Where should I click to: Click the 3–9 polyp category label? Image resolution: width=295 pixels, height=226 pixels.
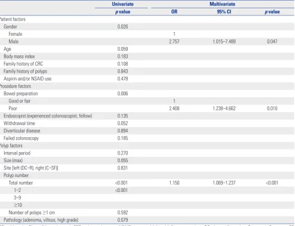tap(17, 198)
